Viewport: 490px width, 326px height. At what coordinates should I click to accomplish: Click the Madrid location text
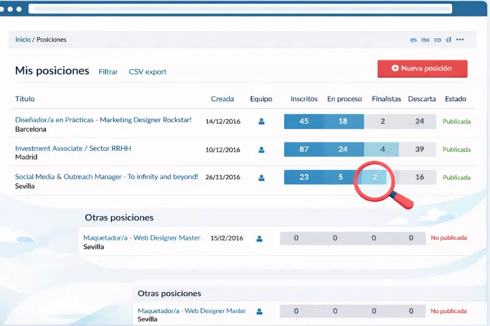(x=26, y=157)
